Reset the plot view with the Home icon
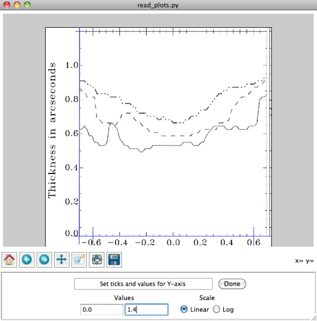 click(10, 260)
